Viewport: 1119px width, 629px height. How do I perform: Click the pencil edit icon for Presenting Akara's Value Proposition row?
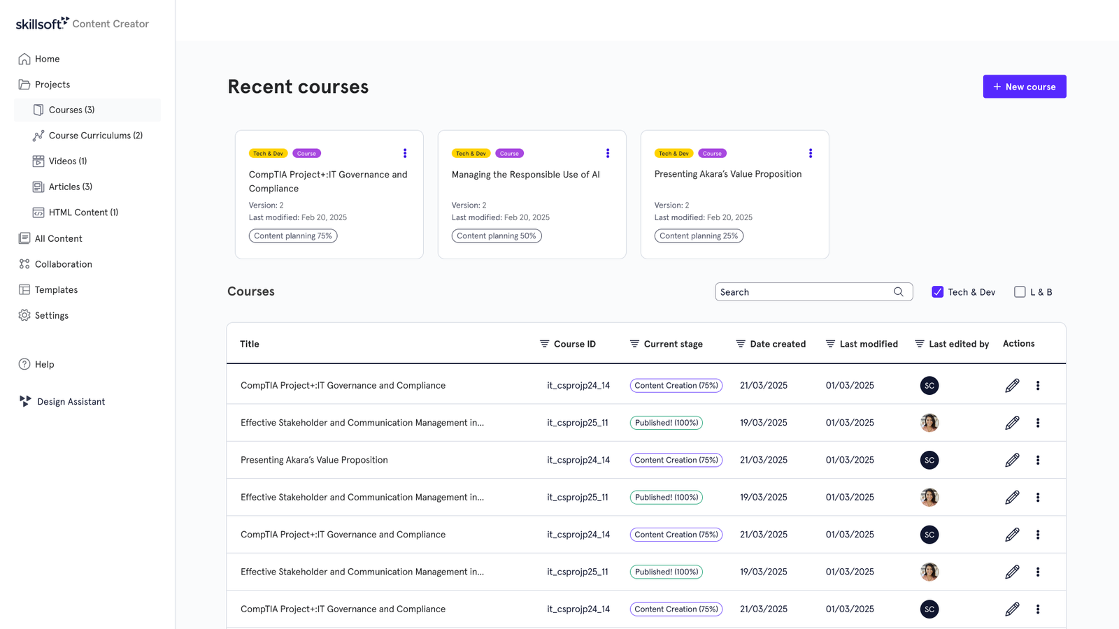click(1012, 460)
